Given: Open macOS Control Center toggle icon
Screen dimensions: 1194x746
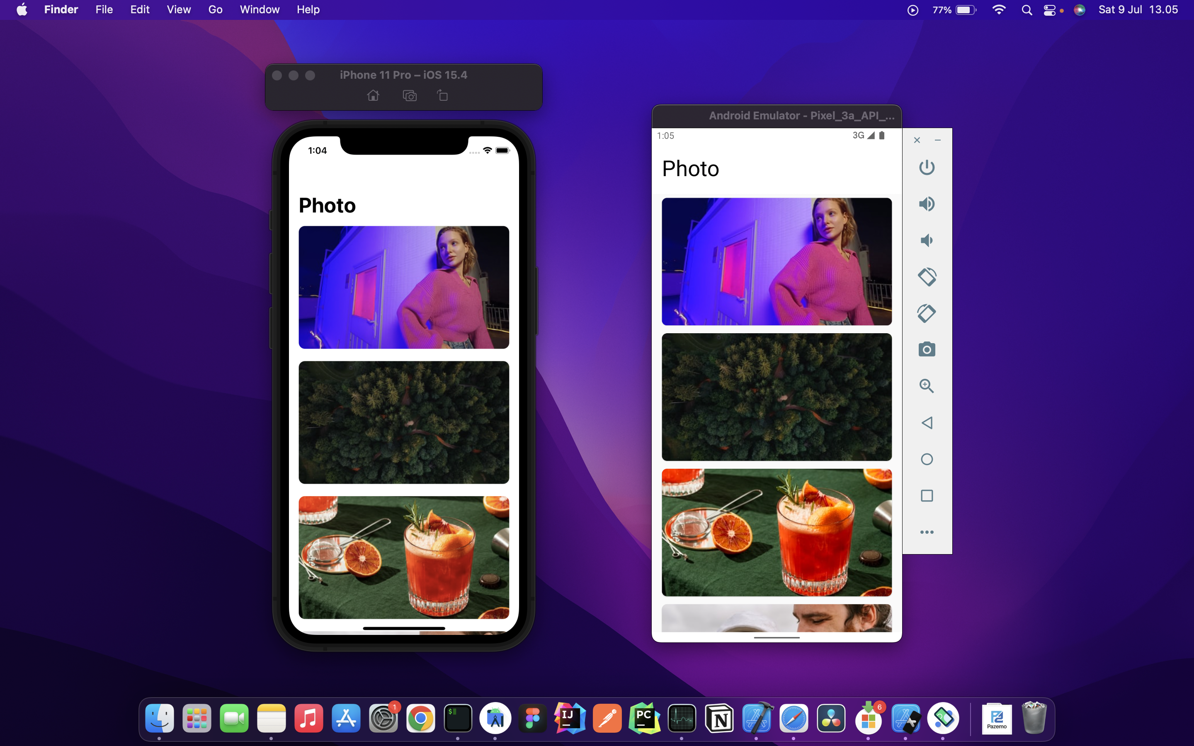Looking at the screenshot, I should [x=1049, y=10].
